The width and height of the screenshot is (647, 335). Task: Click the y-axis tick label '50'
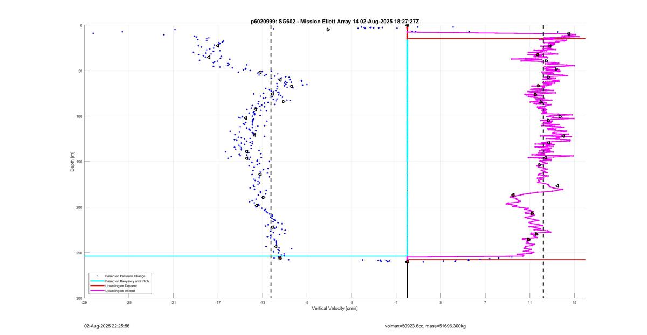[x=80, y=71]
